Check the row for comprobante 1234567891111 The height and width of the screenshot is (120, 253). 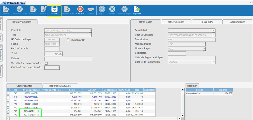pyautogui.click(x=8, y=115)
